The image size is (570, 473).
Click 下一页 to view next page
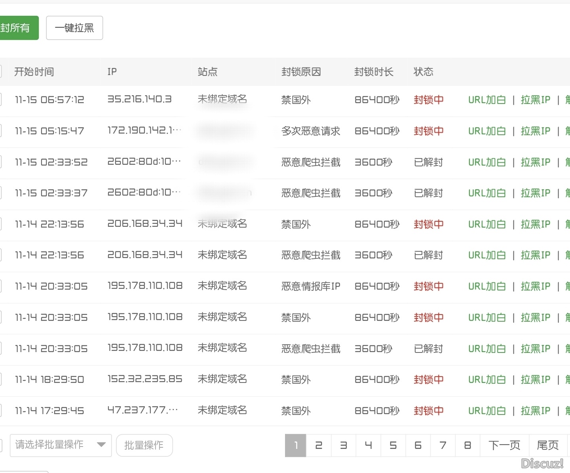(504, 445)
